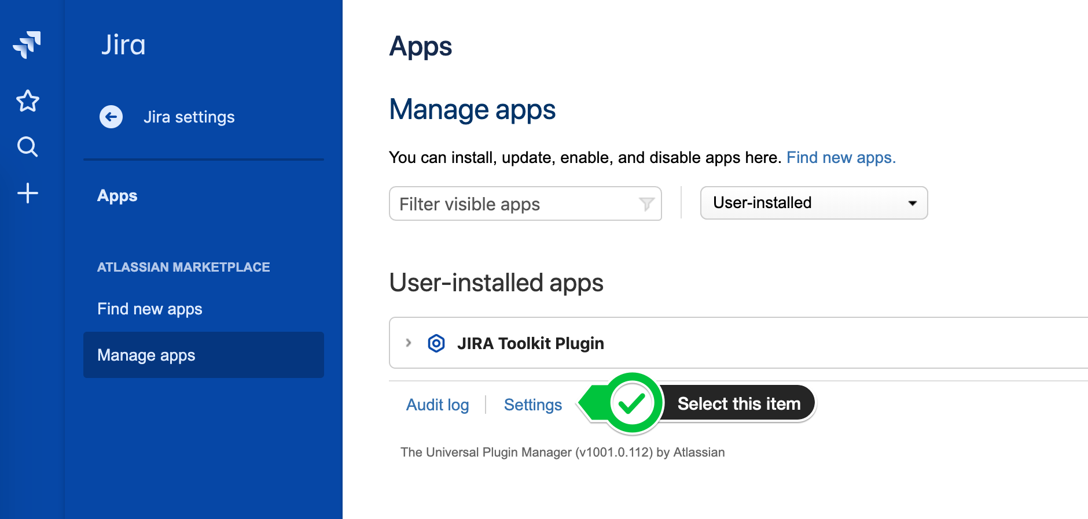The width and height of the screenshot is (1088, 519).
Task: Open the Audit log link
Action: point(438,405)
